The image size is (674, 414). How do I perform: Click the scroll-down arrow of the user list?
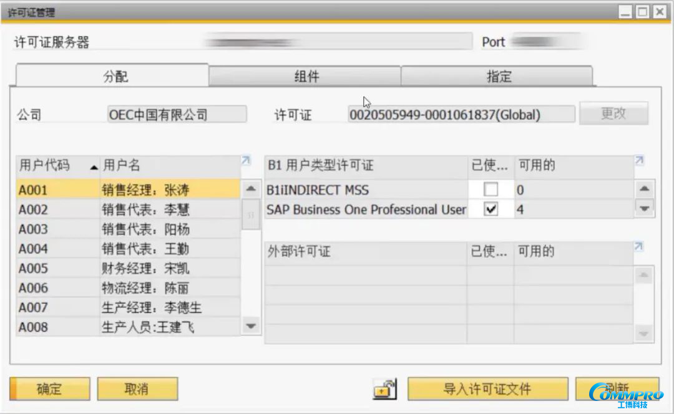(x=250, y=325)
